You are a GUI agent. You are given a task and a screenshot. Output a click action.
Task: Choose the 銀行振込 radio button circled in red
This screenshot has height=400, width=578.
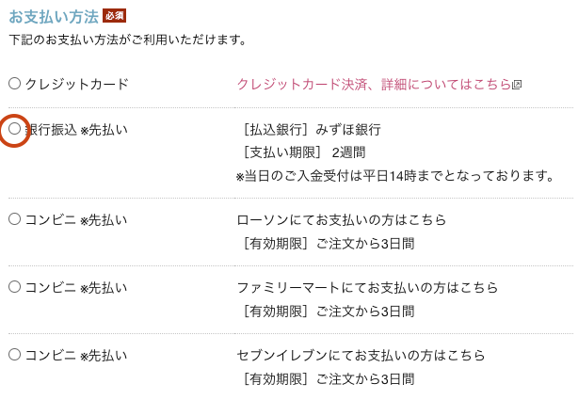(x=14, y=129)
